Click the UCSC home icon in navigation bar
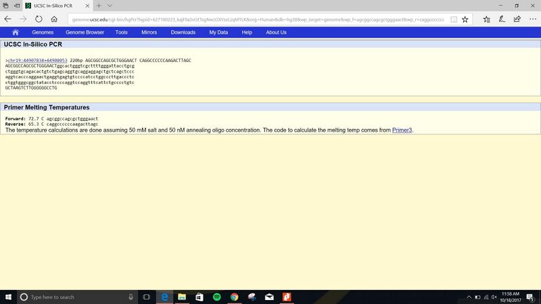Image resolution: width=541 pixels, height=304 pixels. (15, 32)
